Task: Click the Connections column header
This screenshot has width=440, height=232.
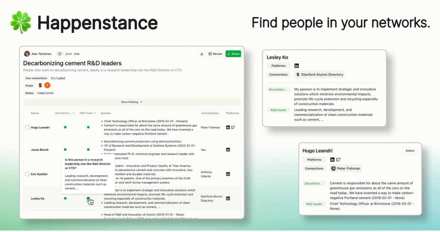Action: 210,113
